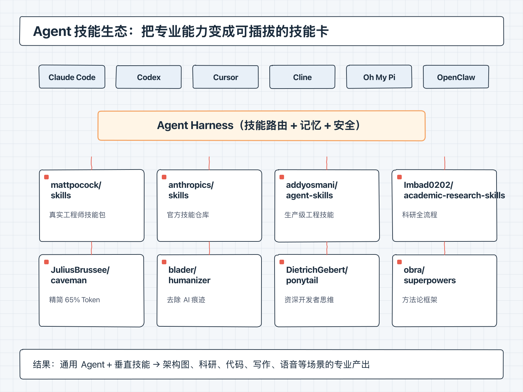Click the Claude Code box
523x392 pixels.
pyautogui.click(x=72, y=77)
